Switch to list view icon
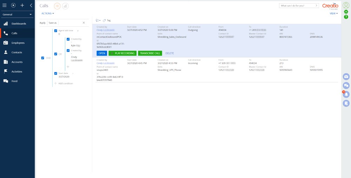Viewport: 351px width, 178px height. click(x=57, y=6)
